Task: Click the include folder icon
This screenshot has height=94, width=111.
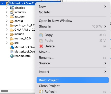Action: [12, 34]
